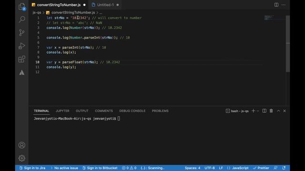Select the PROBLEMS panel tab

[160, 111]
